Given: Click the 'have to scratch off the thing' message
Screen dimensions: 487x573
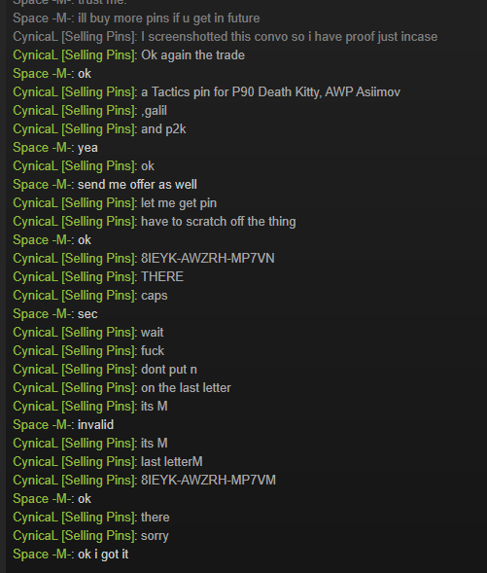Looking at the screenshot, I should click(219, 222).
